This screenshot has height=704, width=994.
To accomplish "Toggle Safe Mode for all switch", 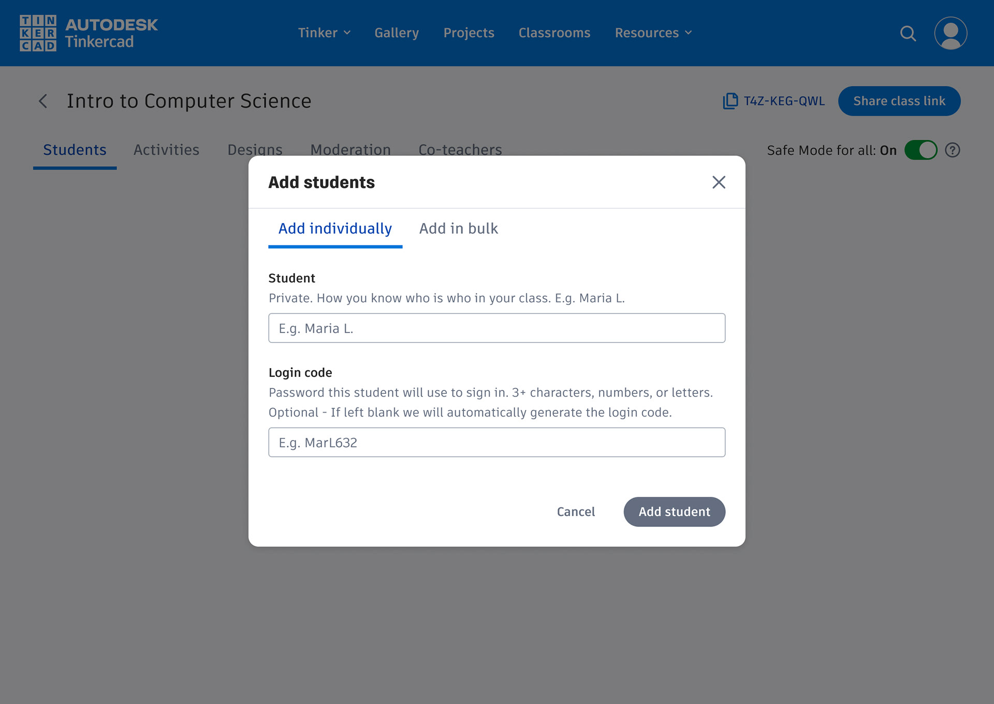I will point(920,150).
